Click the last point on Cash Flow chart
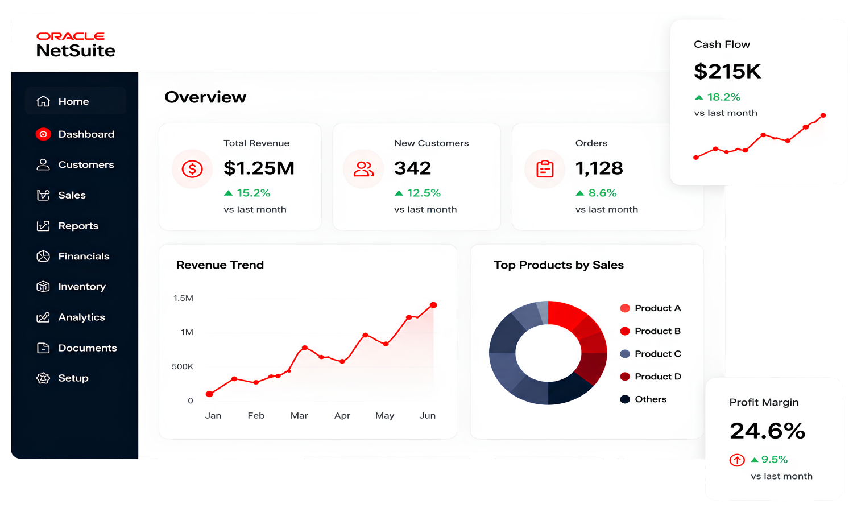This screenshot has width=853, height=512. [x=823, y=115]
